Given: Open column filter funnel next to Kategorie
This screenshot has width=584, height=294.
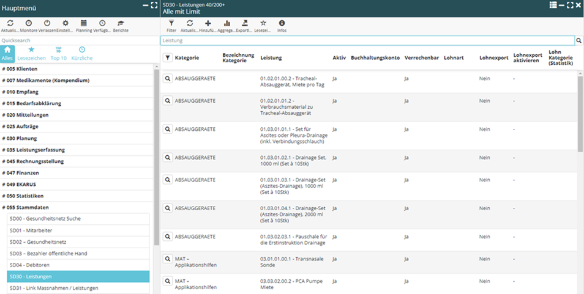Looking at the screenshot, I should tap(168, 57).
